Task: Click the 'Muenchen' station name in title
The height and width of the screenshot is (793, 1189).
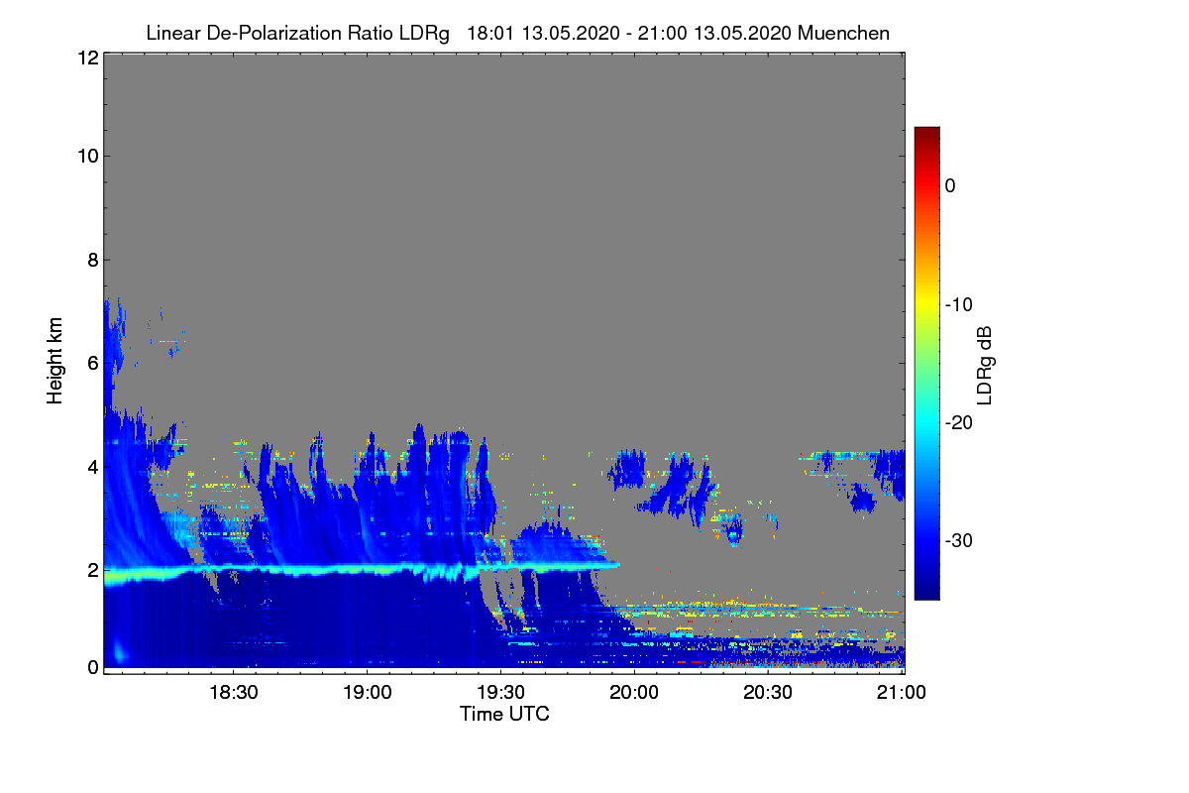Action: pos(843,34)
